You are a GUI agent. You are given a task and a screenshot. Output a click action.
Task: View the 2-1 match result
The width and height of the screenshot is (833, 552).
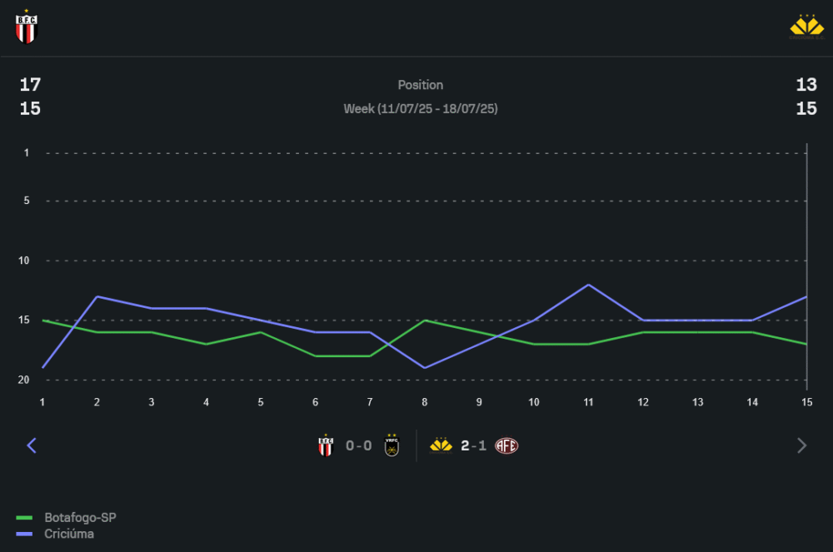[x=473, y=445]
